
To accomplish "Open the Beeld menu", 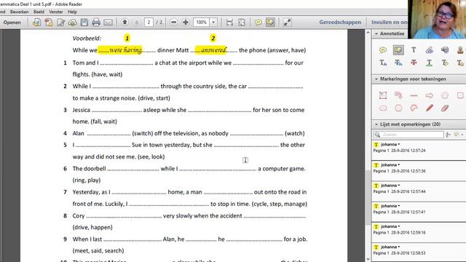I will click(x=39, y=12).
